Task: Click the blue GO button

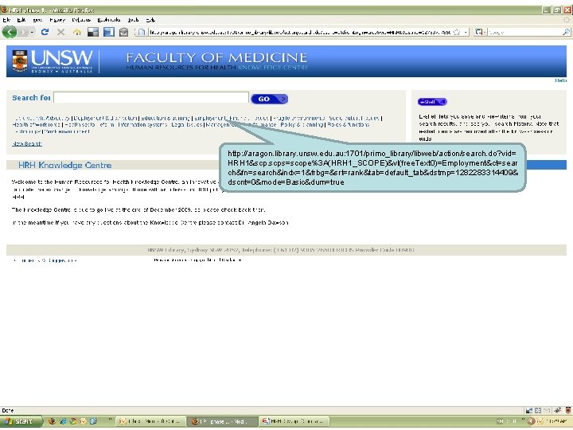Action: point(269,99)
